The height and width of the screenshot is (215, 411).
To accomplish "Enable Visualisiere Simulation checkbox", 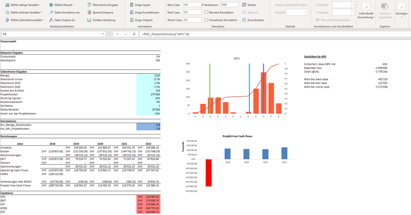I will point(206,20).
